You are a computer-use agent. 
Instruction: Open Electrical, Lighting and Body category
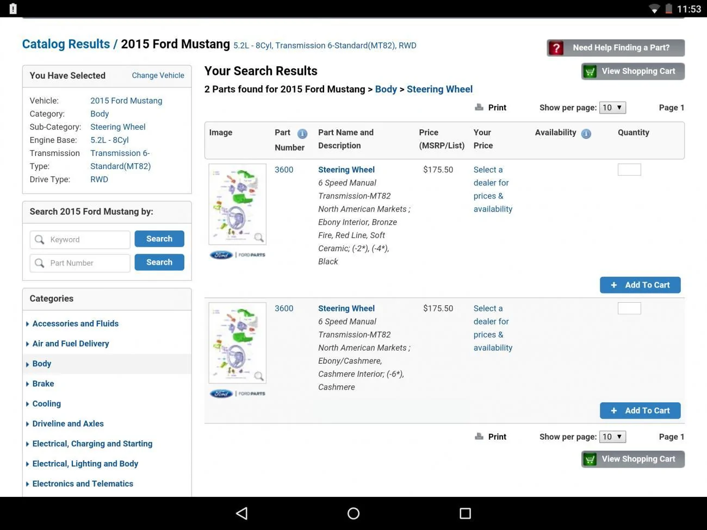tap(85, 464)
